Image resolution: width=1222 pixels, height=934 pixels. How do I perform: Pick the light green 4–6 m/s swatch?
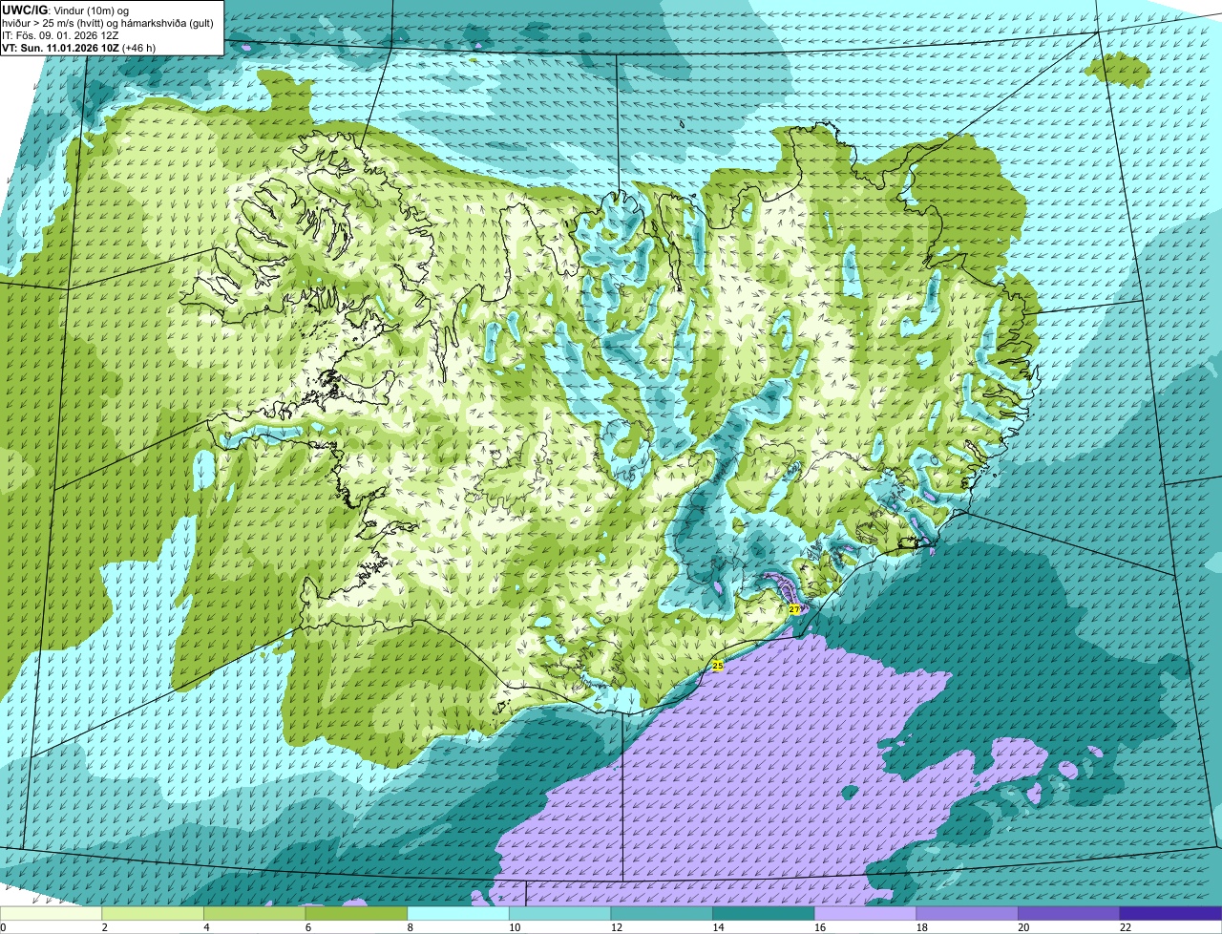click(255, 913)
